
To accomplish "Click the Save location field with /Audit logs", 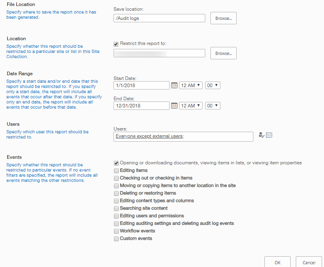I will pyautogui.click(x=159, y=18).
